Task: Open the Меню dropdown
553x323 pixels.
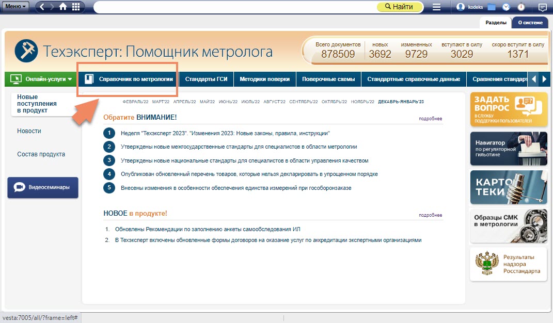Action: pyautogui.click(x=15, y=6)
